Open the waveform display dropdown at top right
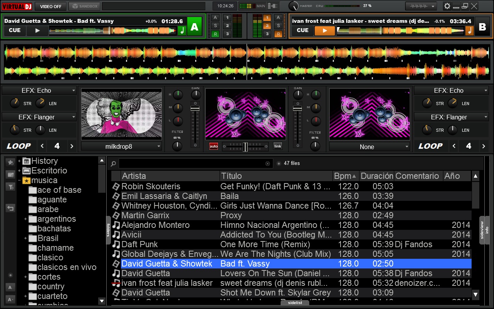 pos(421,6)
